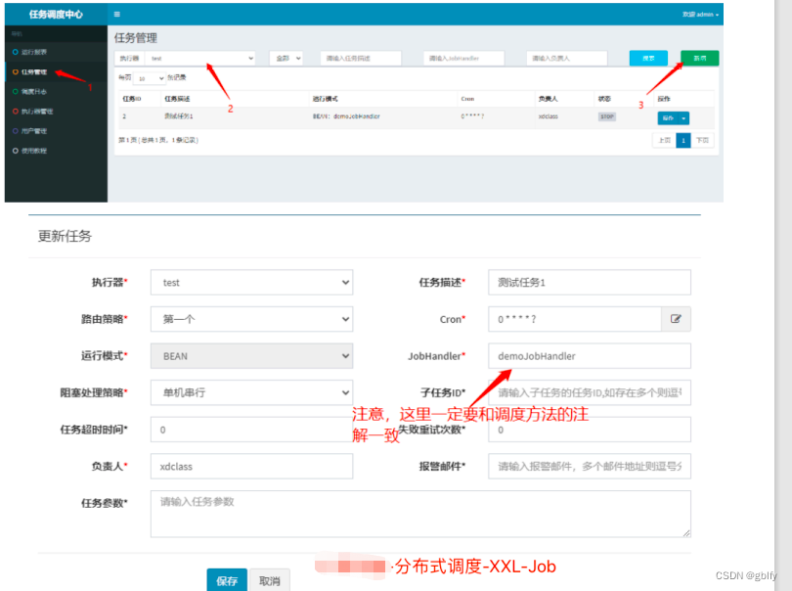This screenshot has height=591, width=792.
Task: Focus the 失败重试次数 input field
Action: coord(590,430)
